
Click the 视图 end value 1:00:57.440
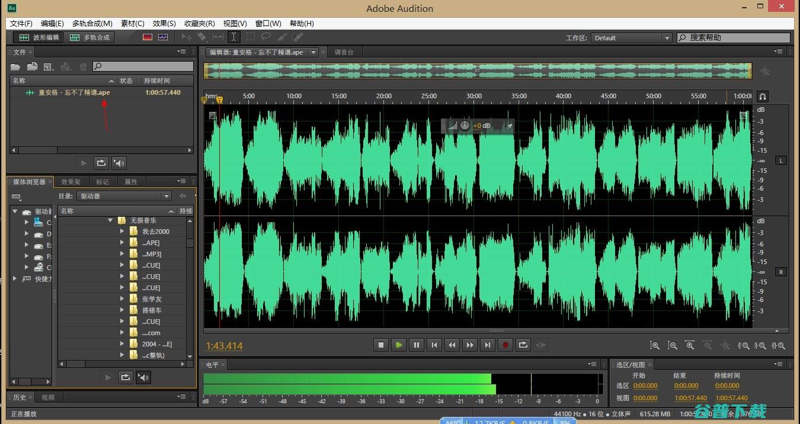pos(690,398)
